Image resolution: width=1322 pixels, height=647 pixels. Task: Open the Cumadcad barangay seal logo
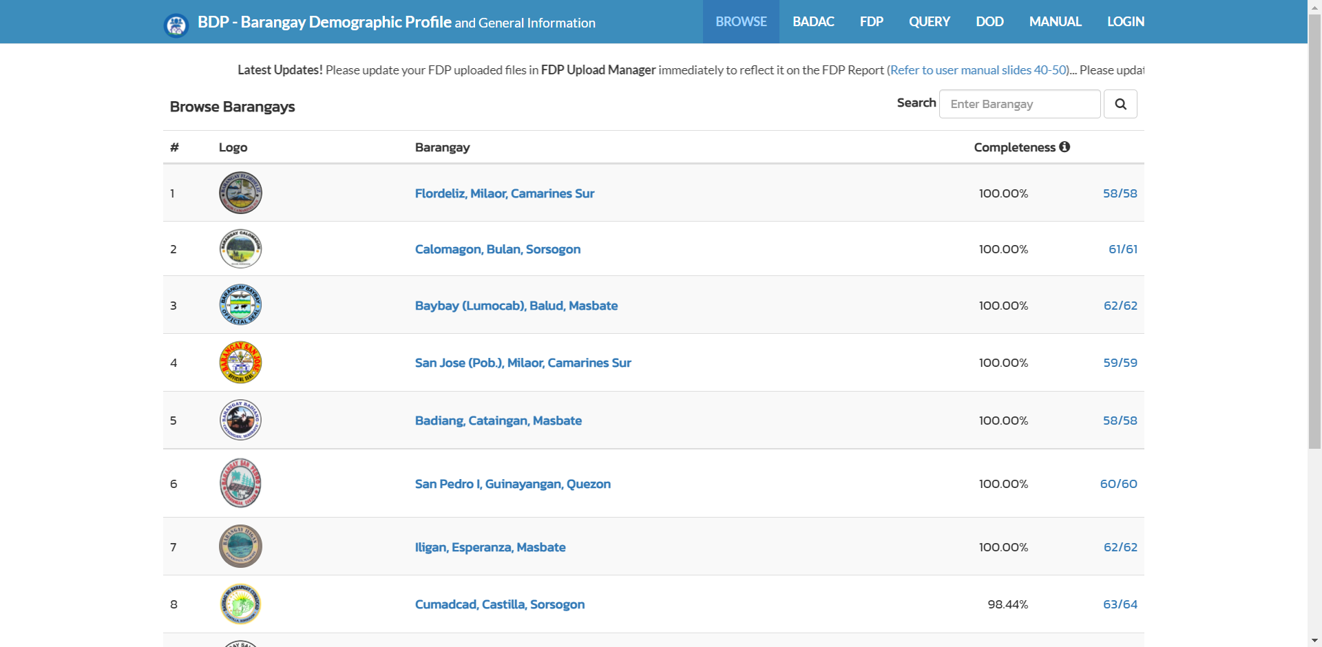click(240, 604)
